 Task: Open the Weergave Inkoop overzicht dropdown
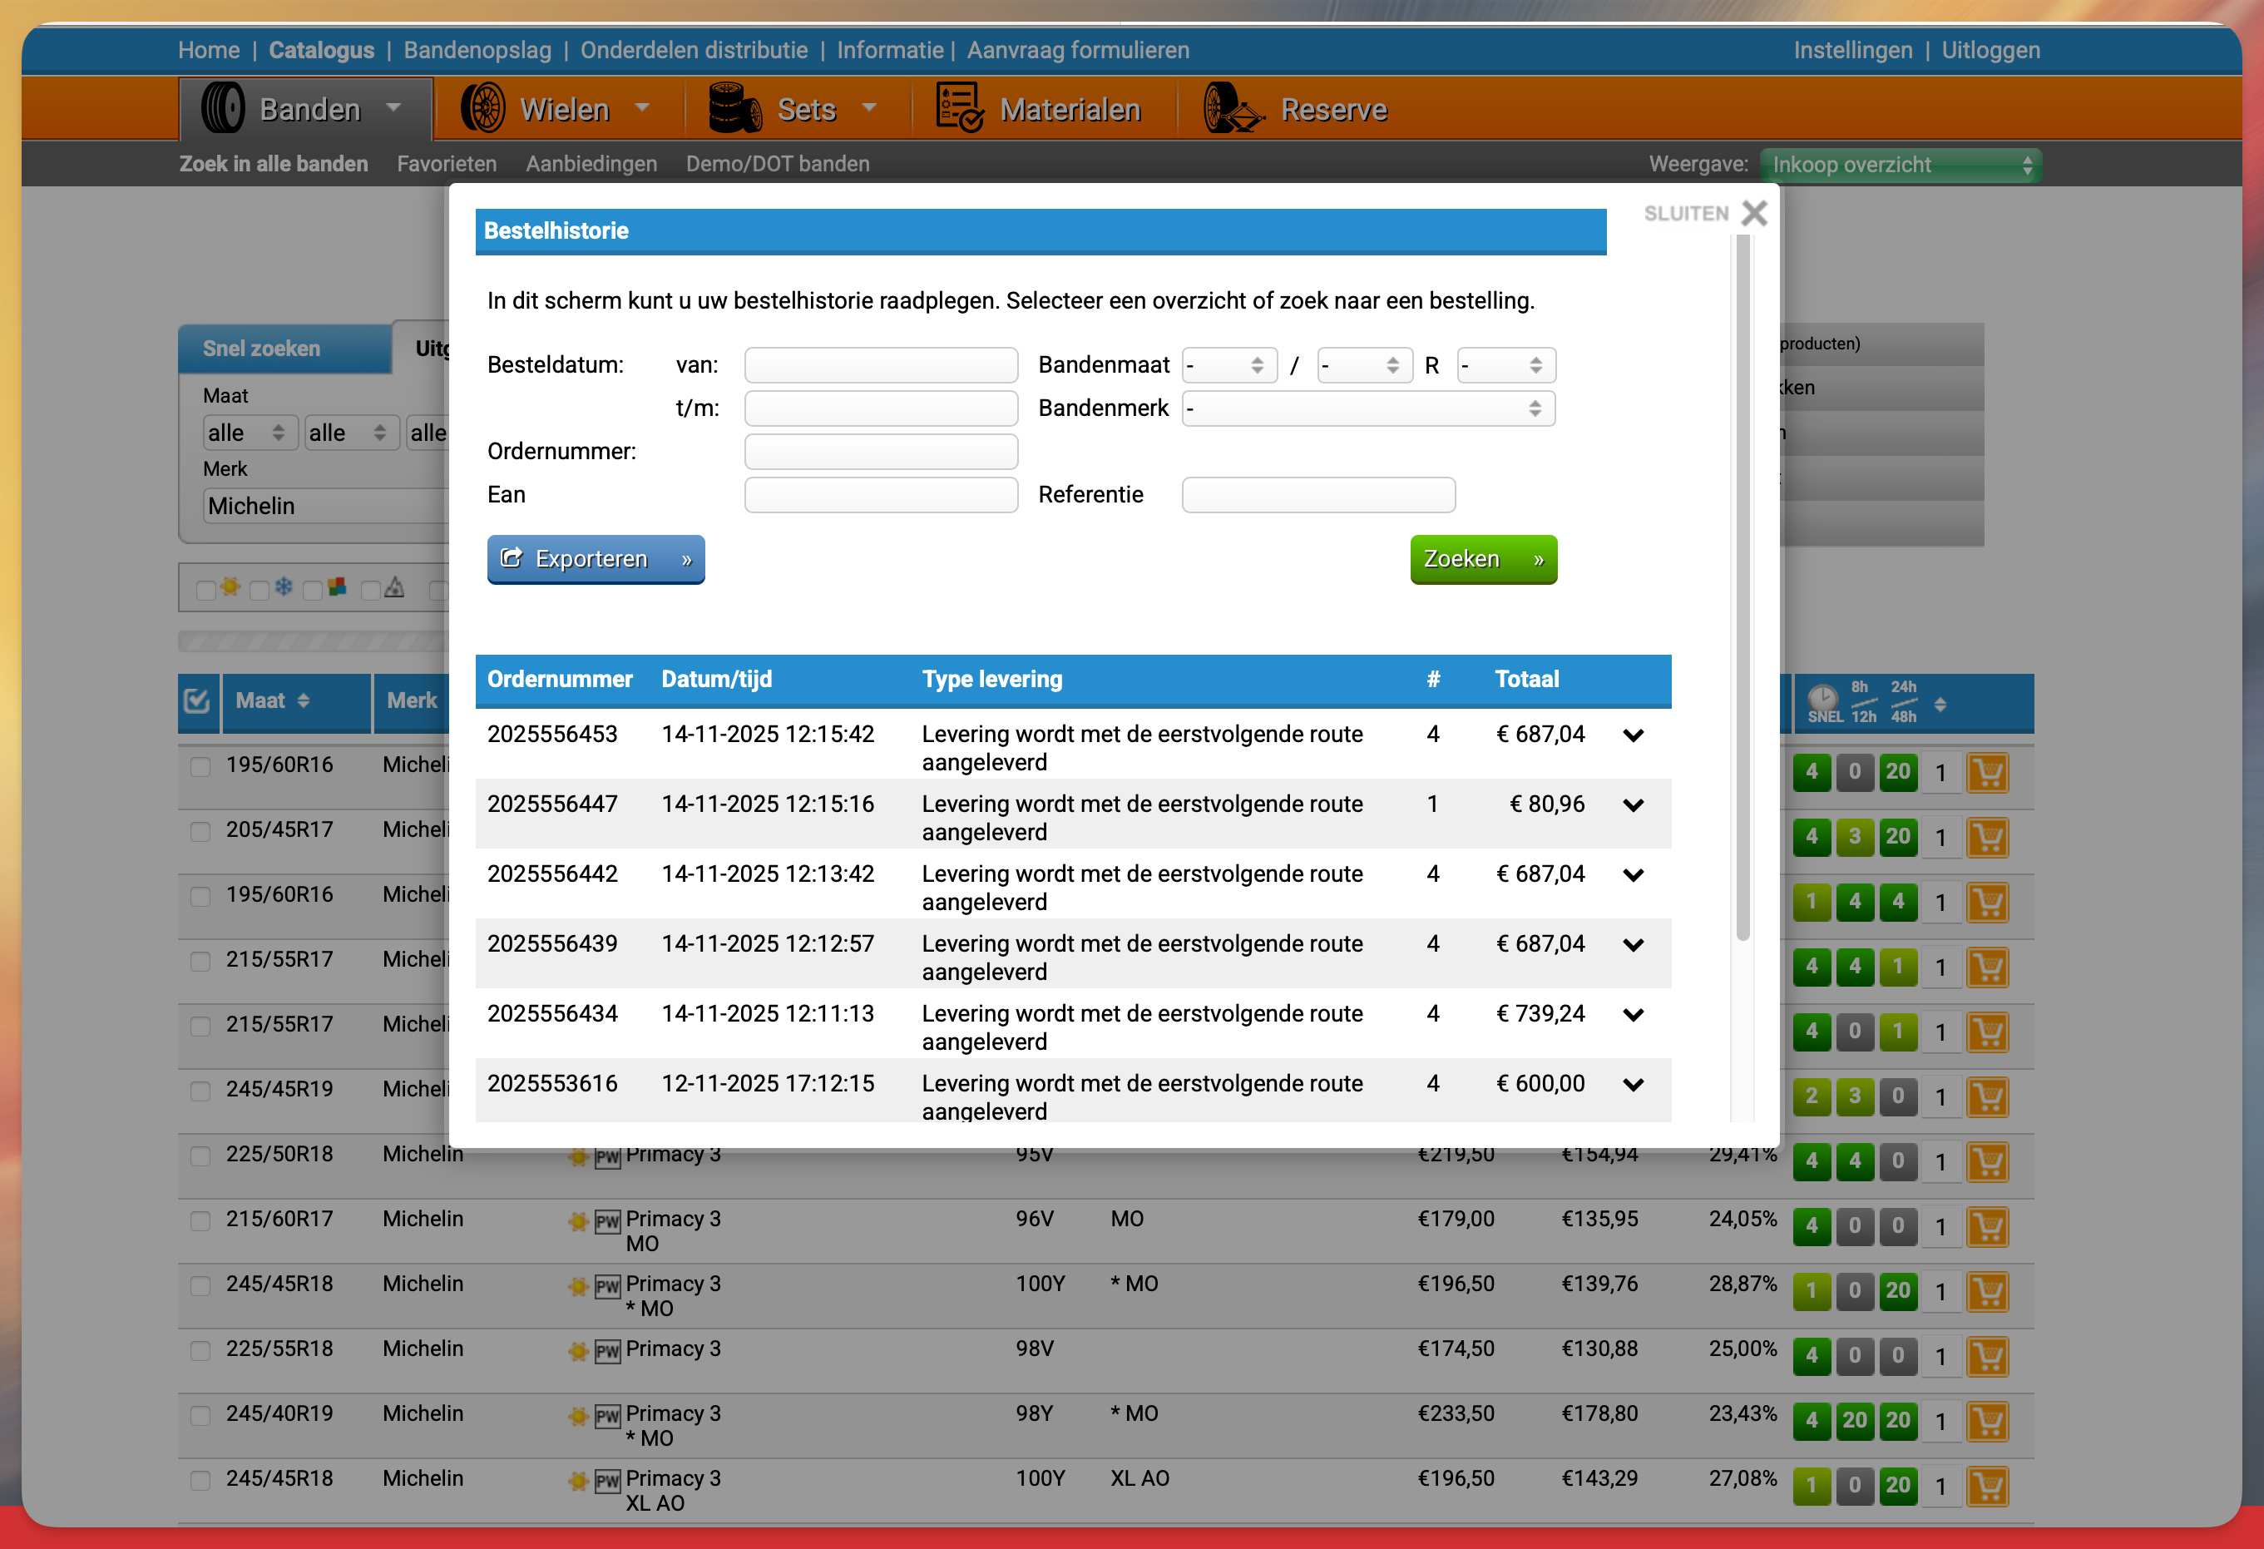pos(1900,165)
